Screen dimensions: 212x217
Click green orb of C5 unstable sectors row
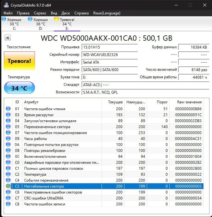pyautogui.click(x=8, y=186)
